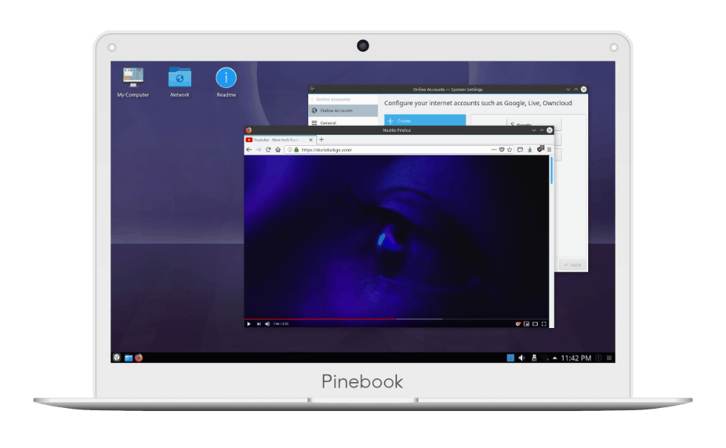Screen dimensions: 726x448
Task: Switch the video to miniplayer mode
Action: pyautogui.click(x=526, y=324)
